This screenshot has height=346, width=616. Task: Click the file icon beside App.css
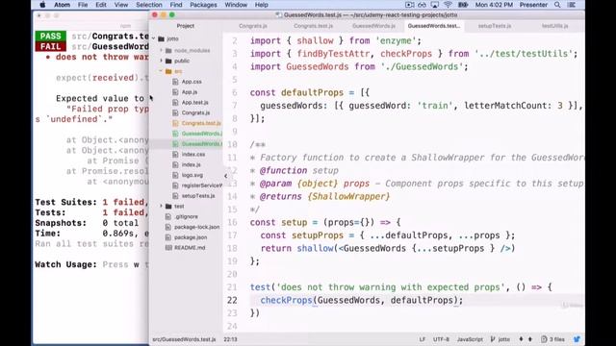point(175,82)
